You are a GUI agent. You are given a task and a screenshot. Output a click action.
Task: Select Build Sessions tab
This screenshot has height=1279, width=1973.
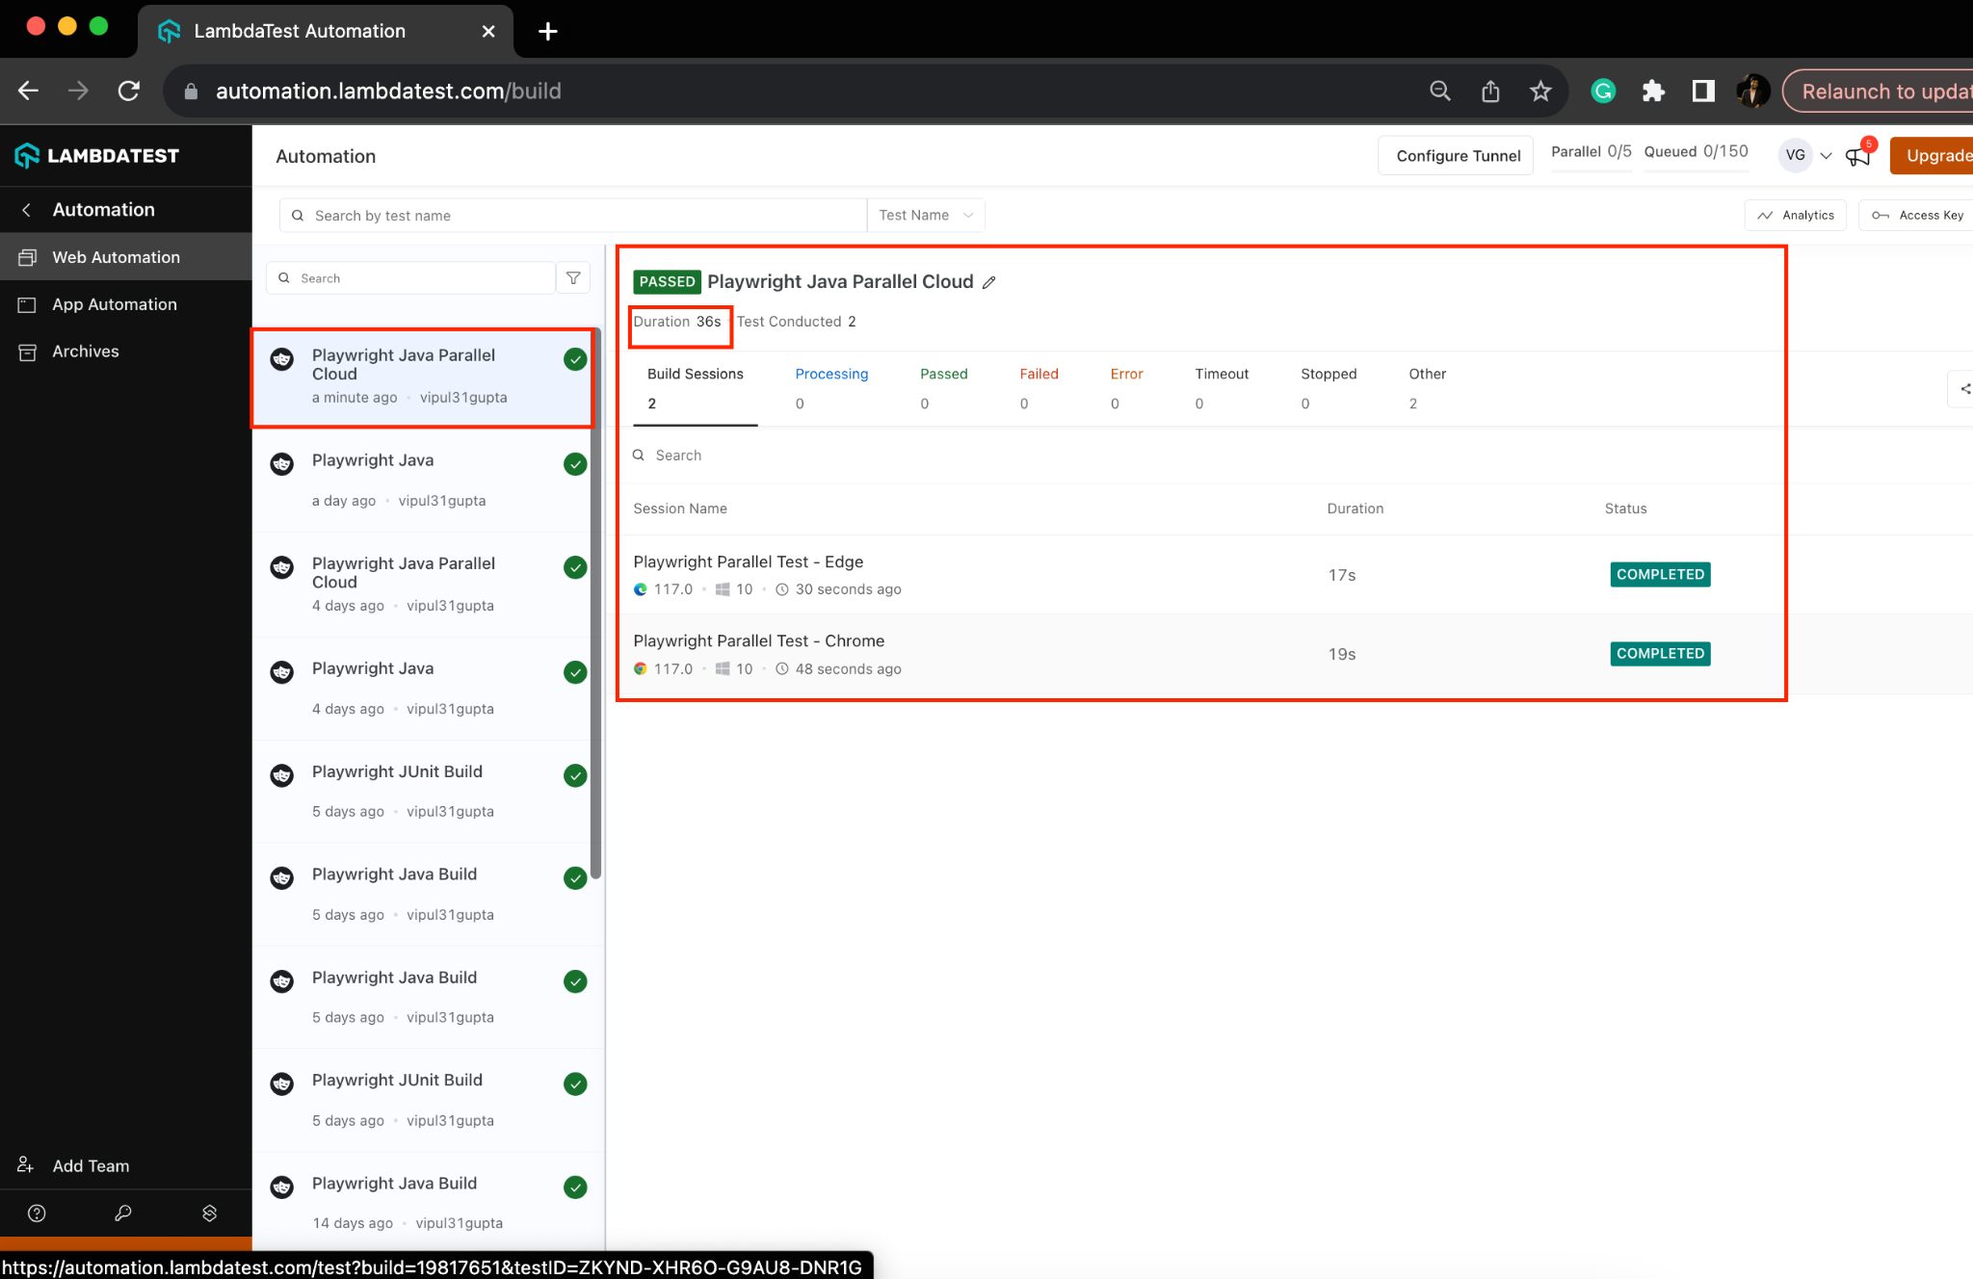(x=696, y=388)
